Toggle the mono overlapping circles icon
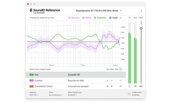Screen dimensions: 171x103 (x=135, y=86)
